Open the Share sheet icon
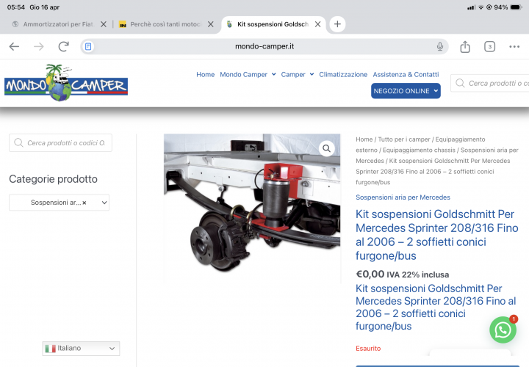 pyautogui.click(x=465, y=46)
